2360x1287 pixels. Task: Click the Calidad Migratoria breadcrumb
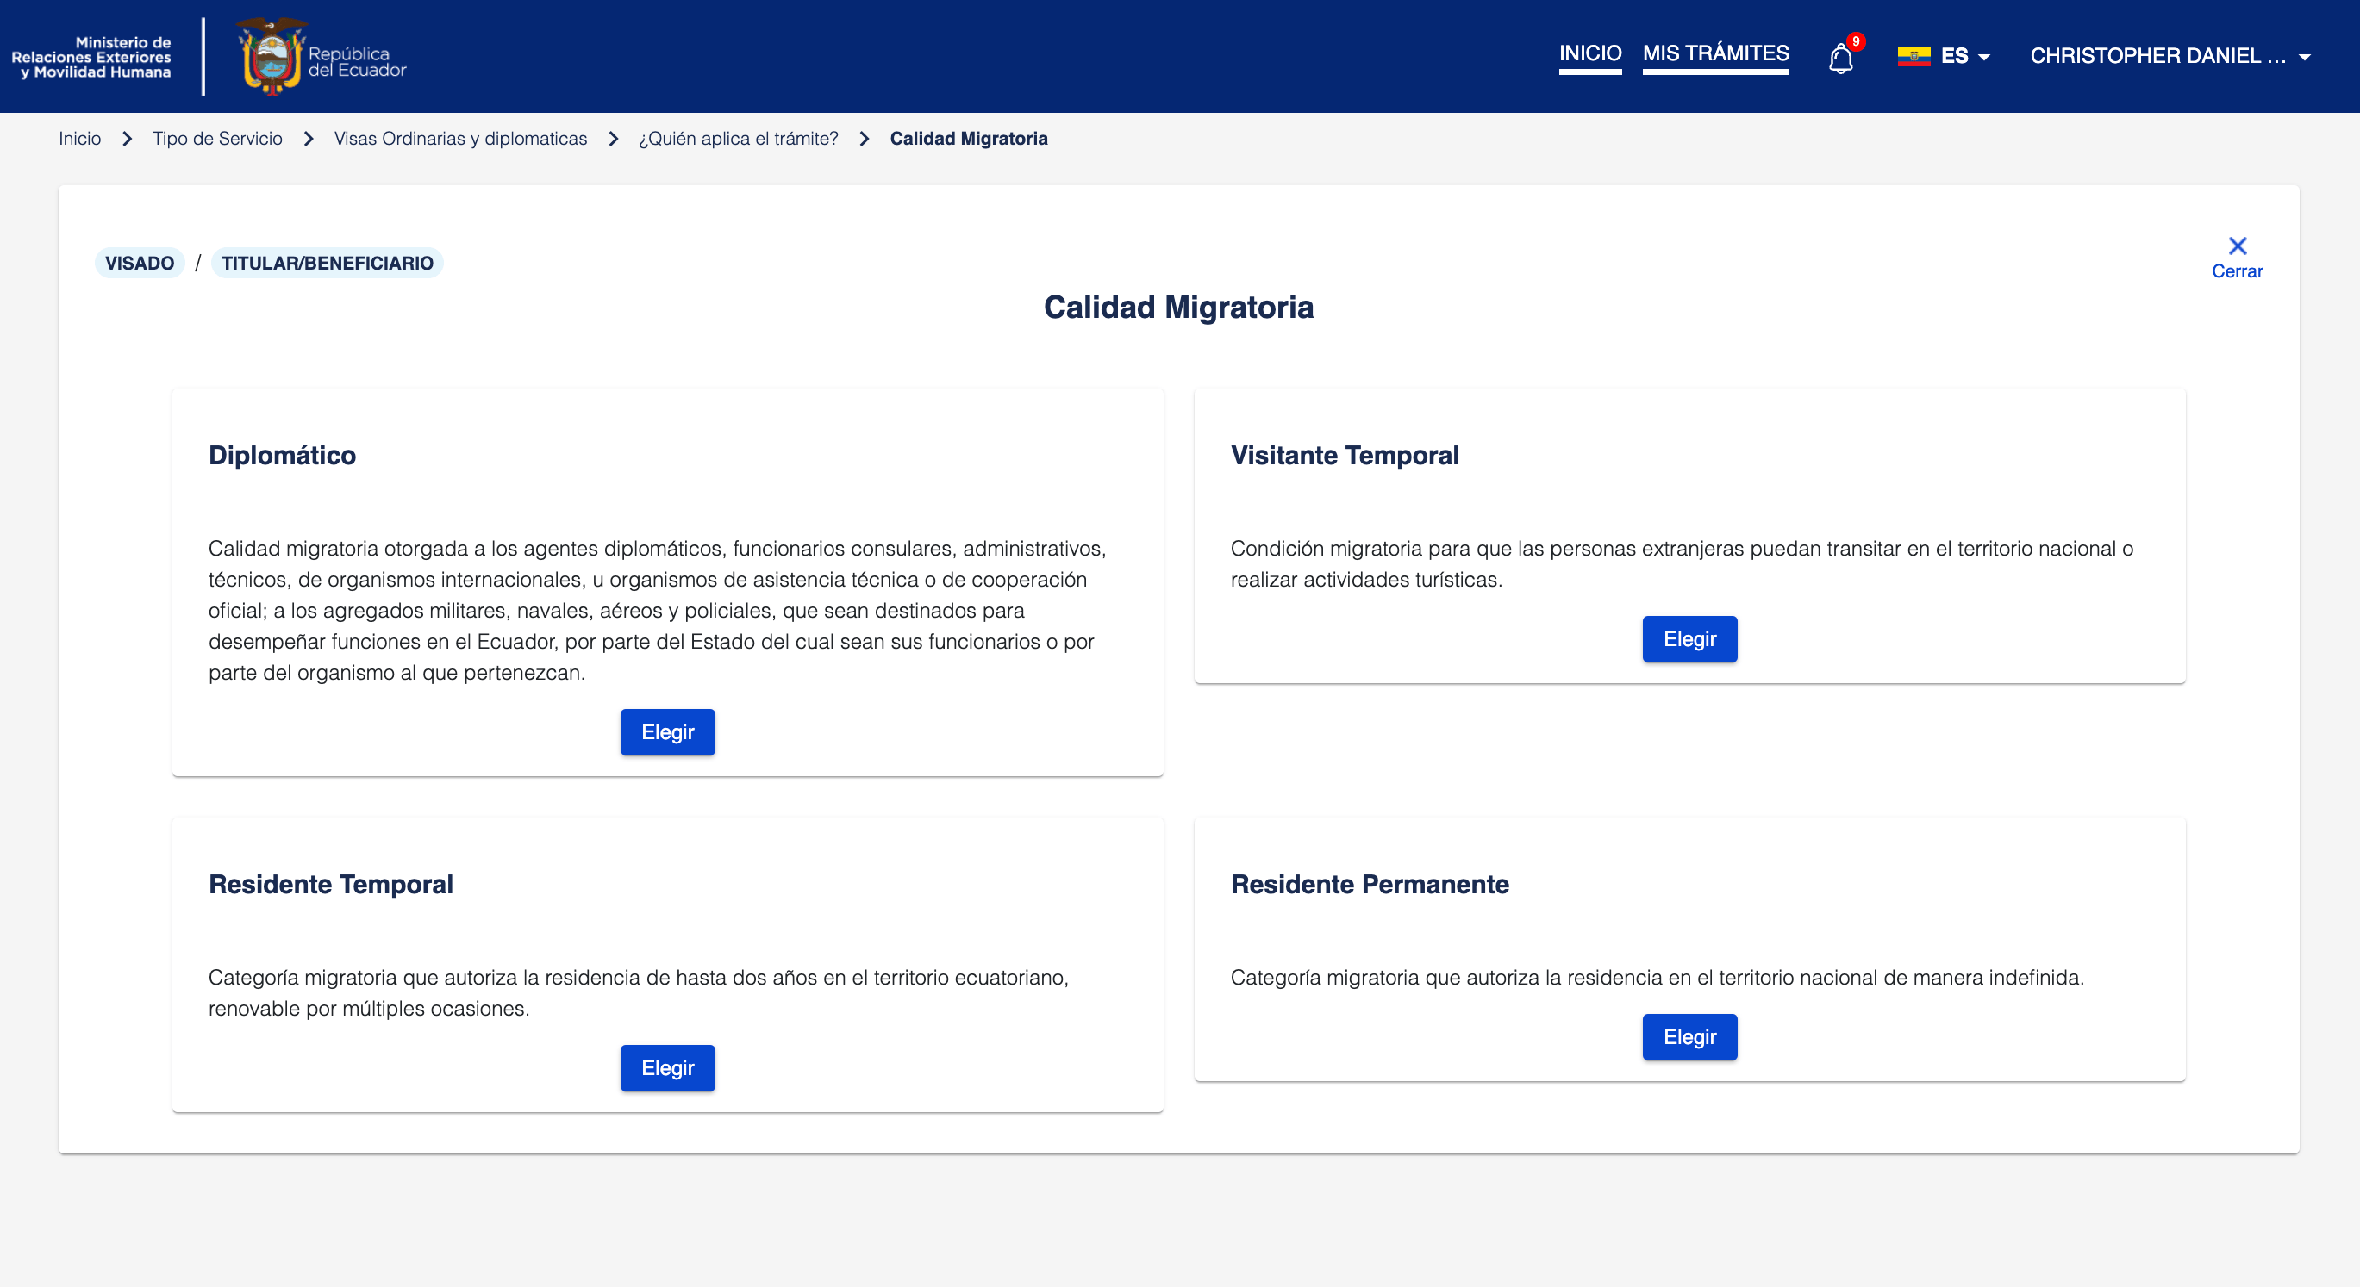click(968, 138)
